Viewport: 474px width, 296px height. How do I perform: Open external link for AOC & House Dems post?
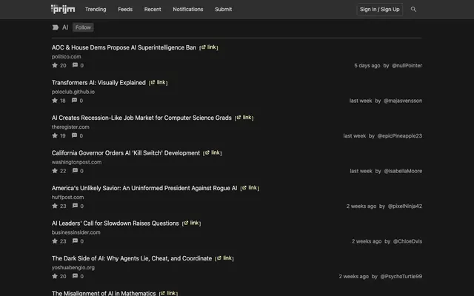pyautogui.click(x=209, y=47)
